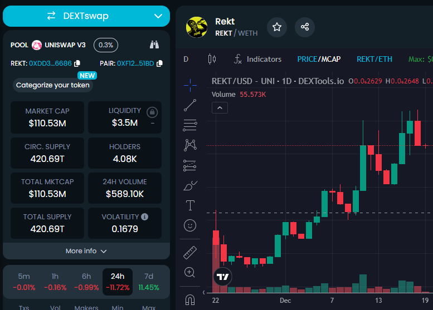Click the 13 date on time axis

coord(378,301)
